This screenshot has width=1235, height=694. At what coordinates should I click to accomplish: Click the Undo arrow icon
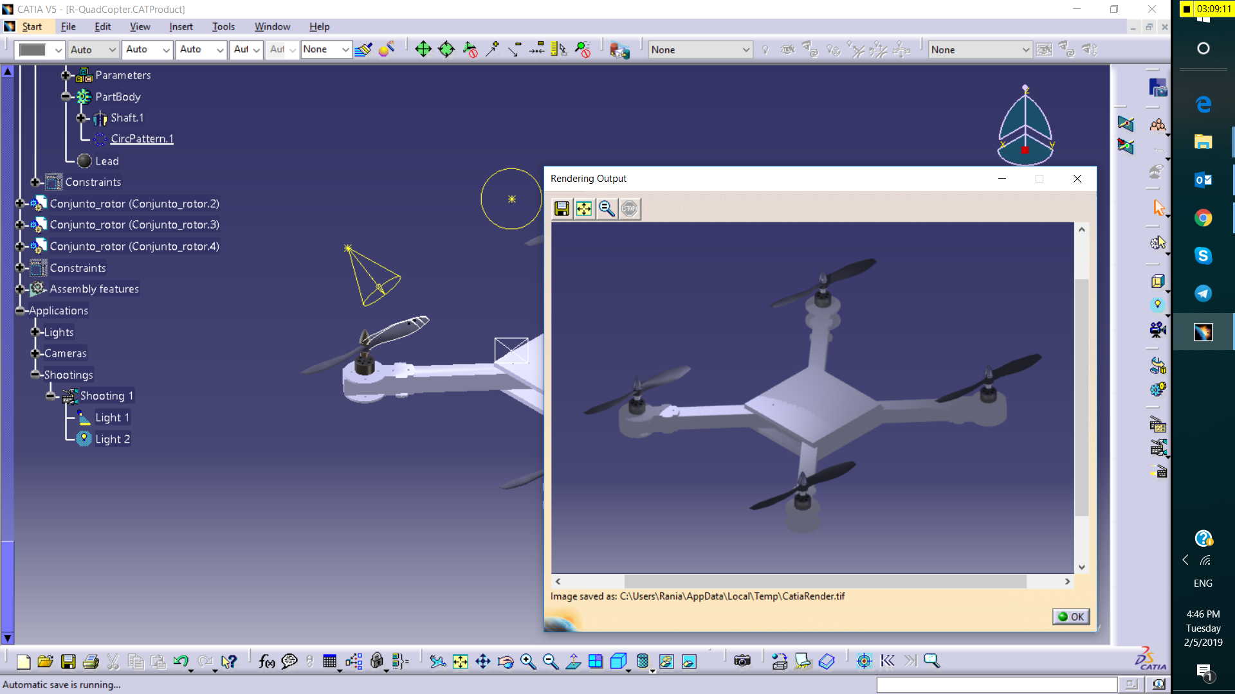181,661
